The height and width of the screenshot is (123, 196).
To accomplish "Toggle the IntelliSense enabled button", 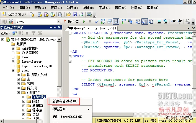I will [x=116, y=22].
